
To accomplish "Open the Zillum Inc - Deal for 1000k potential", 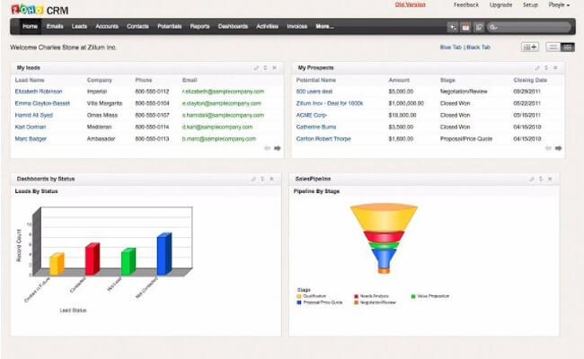I will point(330,103).
